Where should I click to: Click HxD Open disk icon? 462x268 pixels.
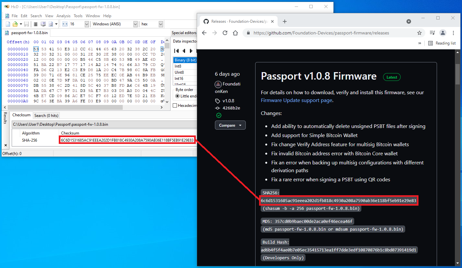tap(43, 24)
